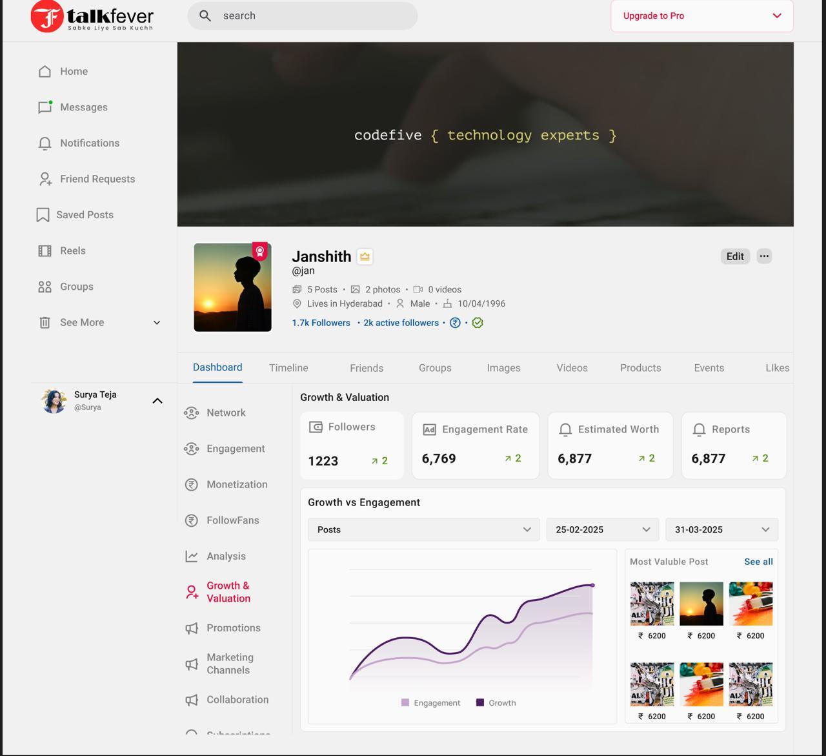Click See all most valuable posts
The image size is (826, 756).
(758, 562)
